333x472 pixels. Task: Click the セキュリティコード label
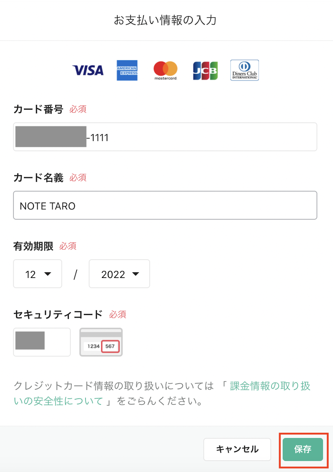pos(58,315)
